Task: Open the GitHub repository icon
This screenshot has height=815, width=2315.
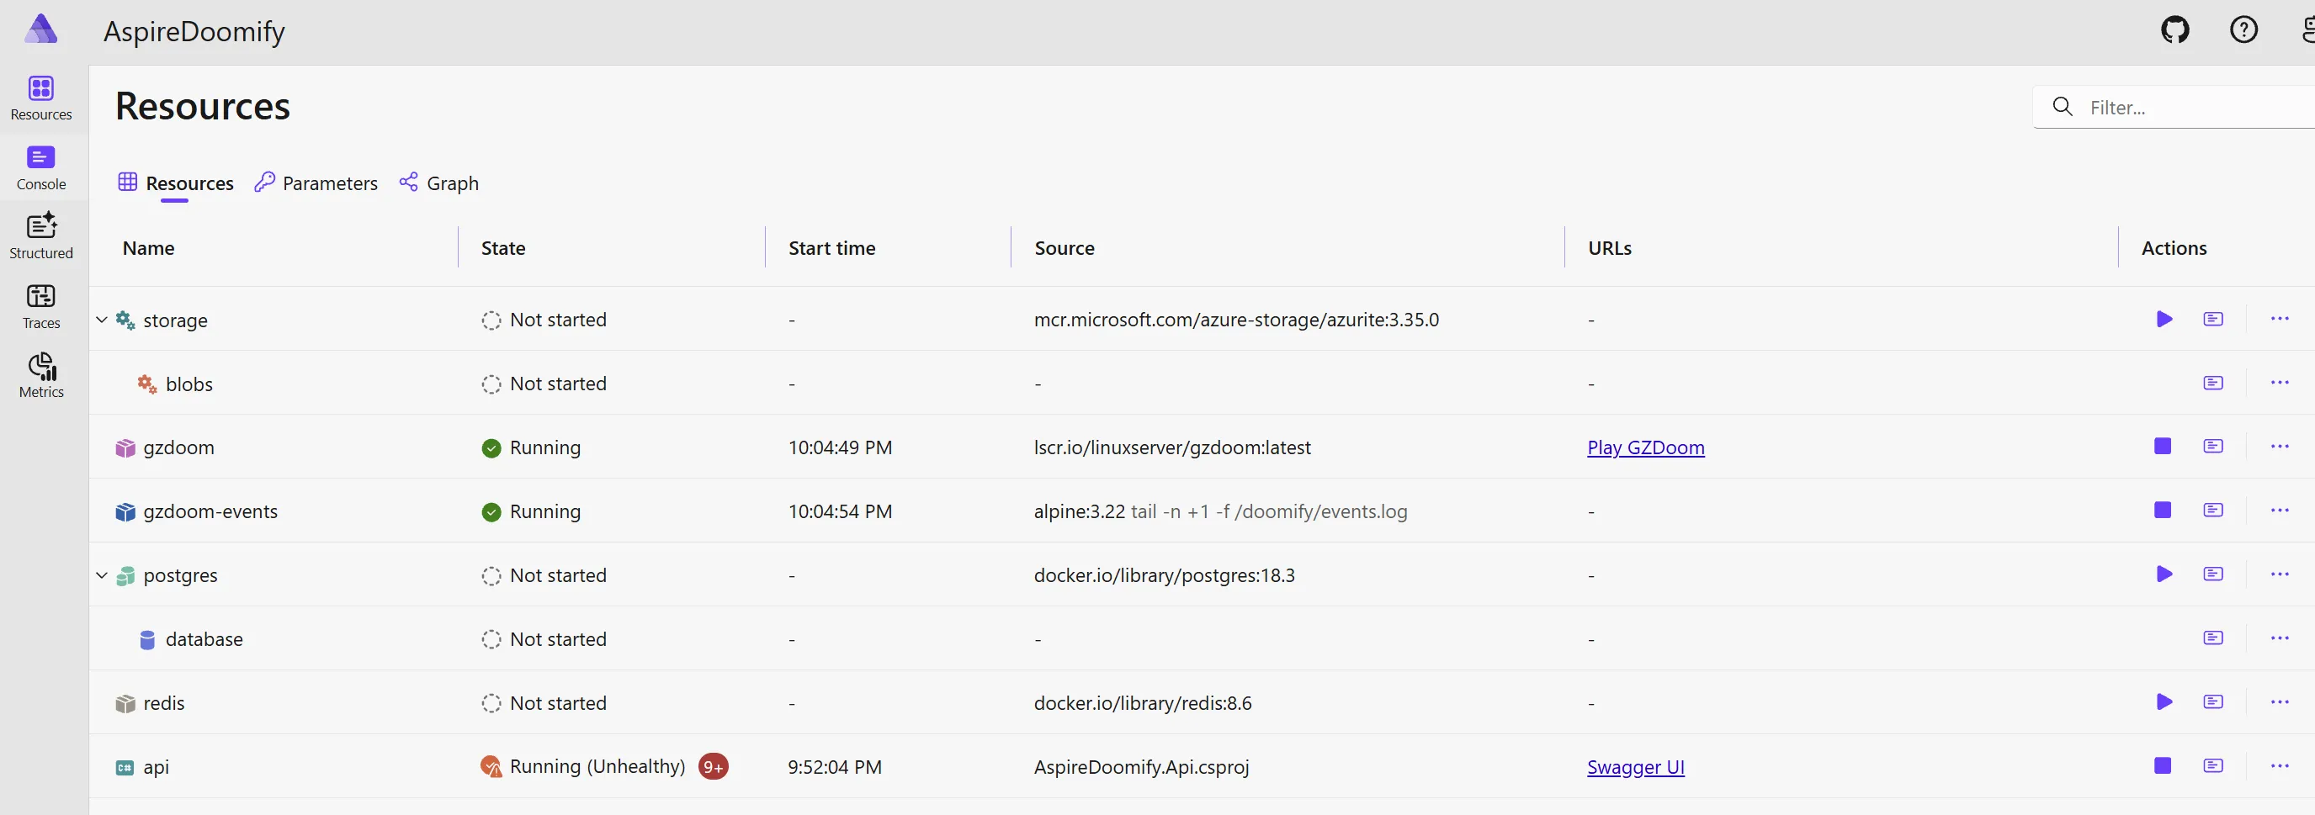Action: (x=2174, y=29)
